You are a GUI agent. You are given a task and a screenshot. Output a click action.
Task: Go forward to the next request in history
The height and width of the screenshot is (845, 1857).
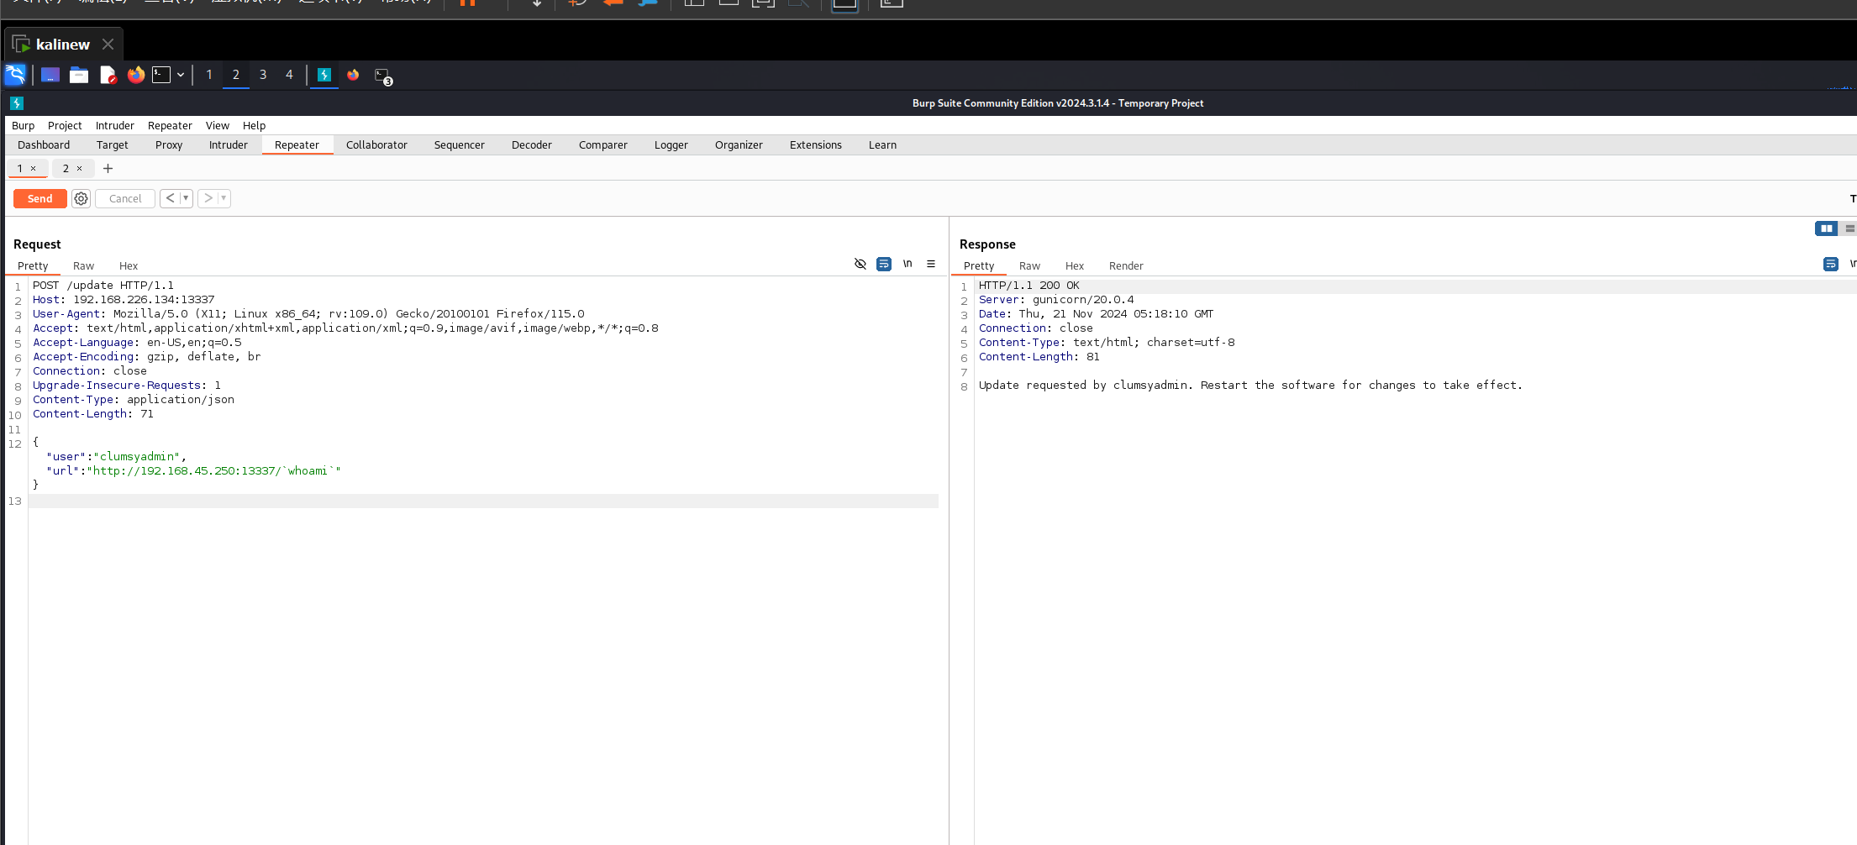[x=208, y=198]
